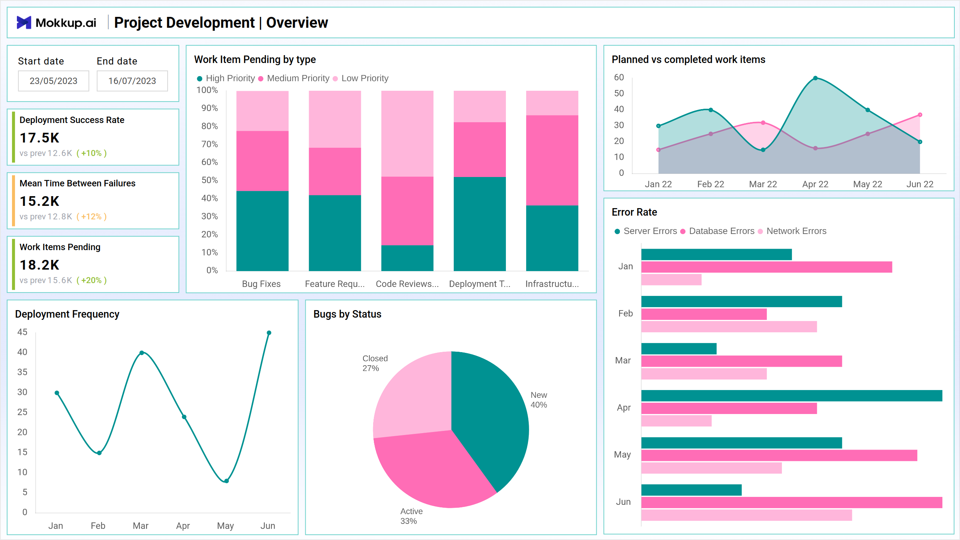Viewport: 960px width, 540px height.
Task: Click the New 40% pie label
Action: point(538,400)
